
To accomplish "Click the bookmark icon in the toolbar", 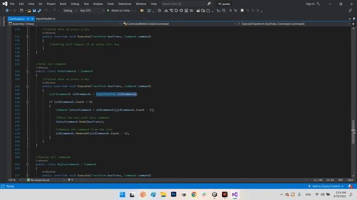I will (242, 11).
